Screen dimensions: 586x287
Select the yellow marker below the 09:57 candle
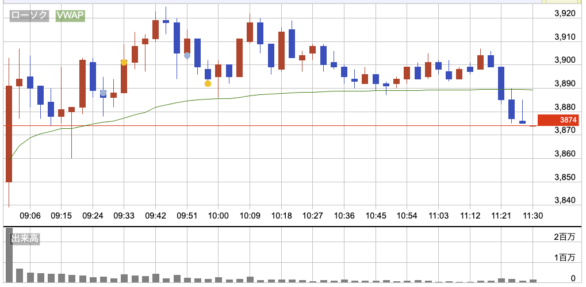pos(208,84)
